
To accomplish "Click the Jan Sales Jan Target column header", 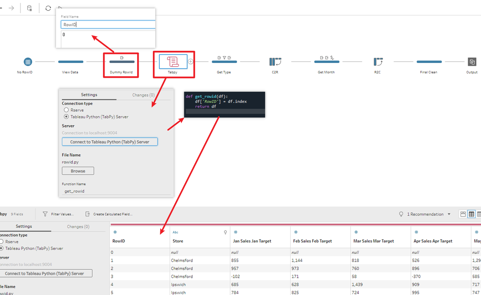I will click(x=260, y=237).
